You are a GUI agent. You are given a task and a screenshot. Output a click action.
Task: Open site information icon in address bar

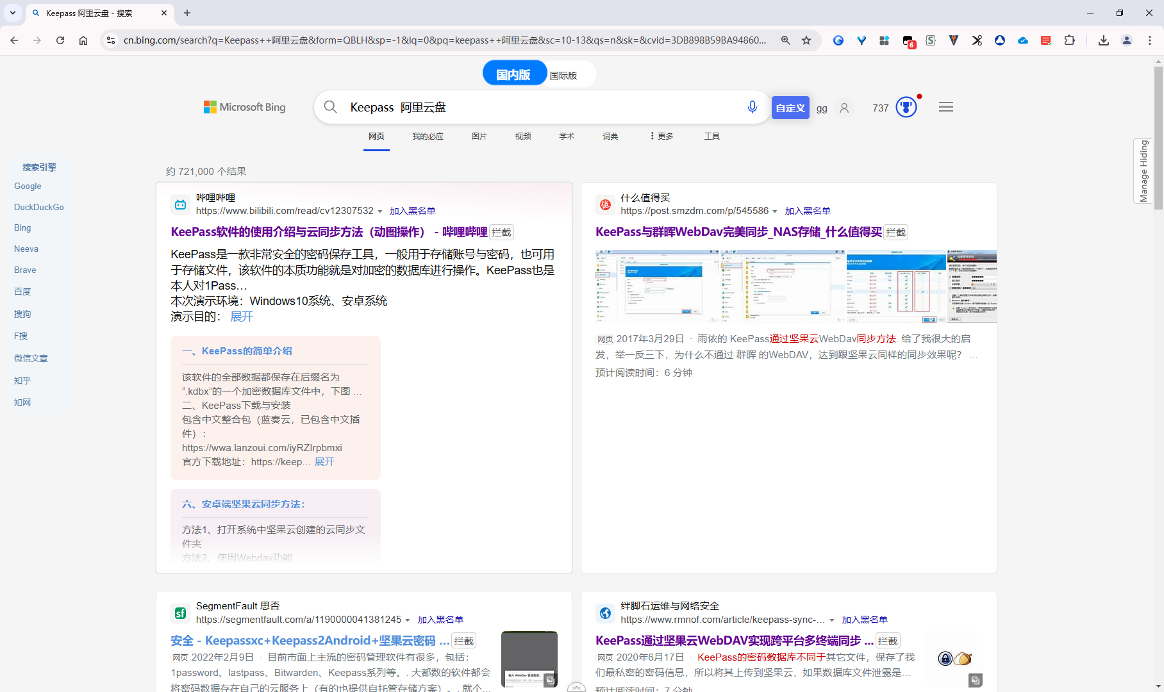coord(111,40)
